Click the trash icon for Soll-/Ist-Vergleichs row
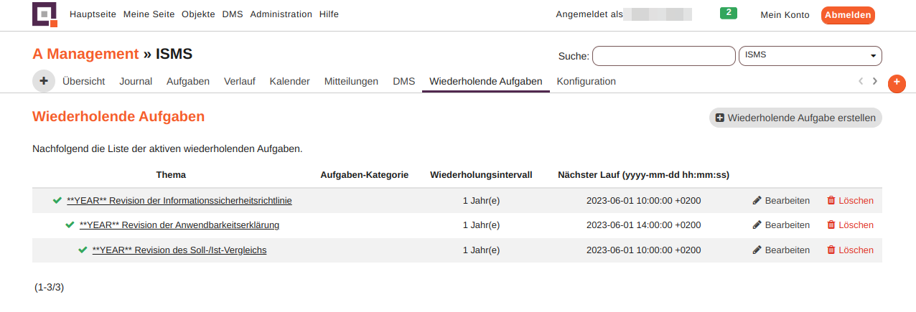 831,250
